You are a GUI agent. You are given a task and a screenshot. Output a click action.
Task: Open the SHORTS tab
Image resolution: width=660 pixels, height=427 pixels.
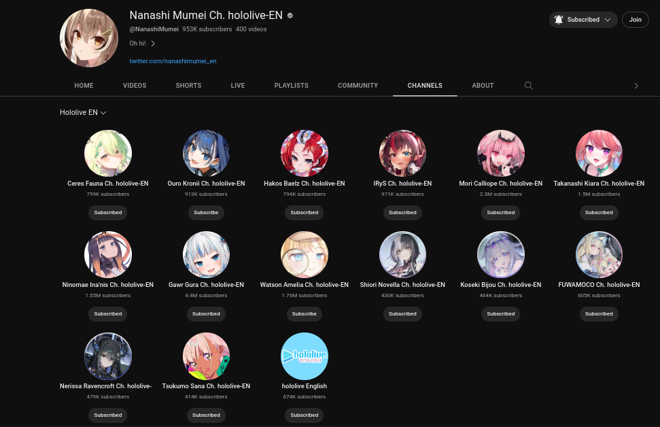click(x=188, y=86)
